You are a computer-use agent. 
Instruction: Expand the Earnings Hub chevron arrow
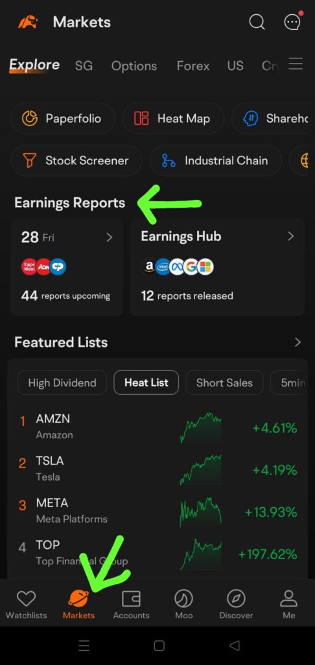coord(290,236)
